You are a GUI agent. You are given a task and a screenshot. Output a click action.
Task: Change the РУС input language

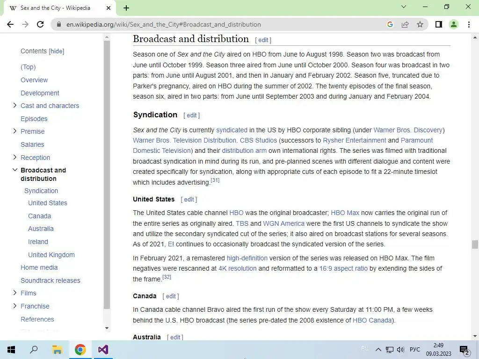(414, 350)
